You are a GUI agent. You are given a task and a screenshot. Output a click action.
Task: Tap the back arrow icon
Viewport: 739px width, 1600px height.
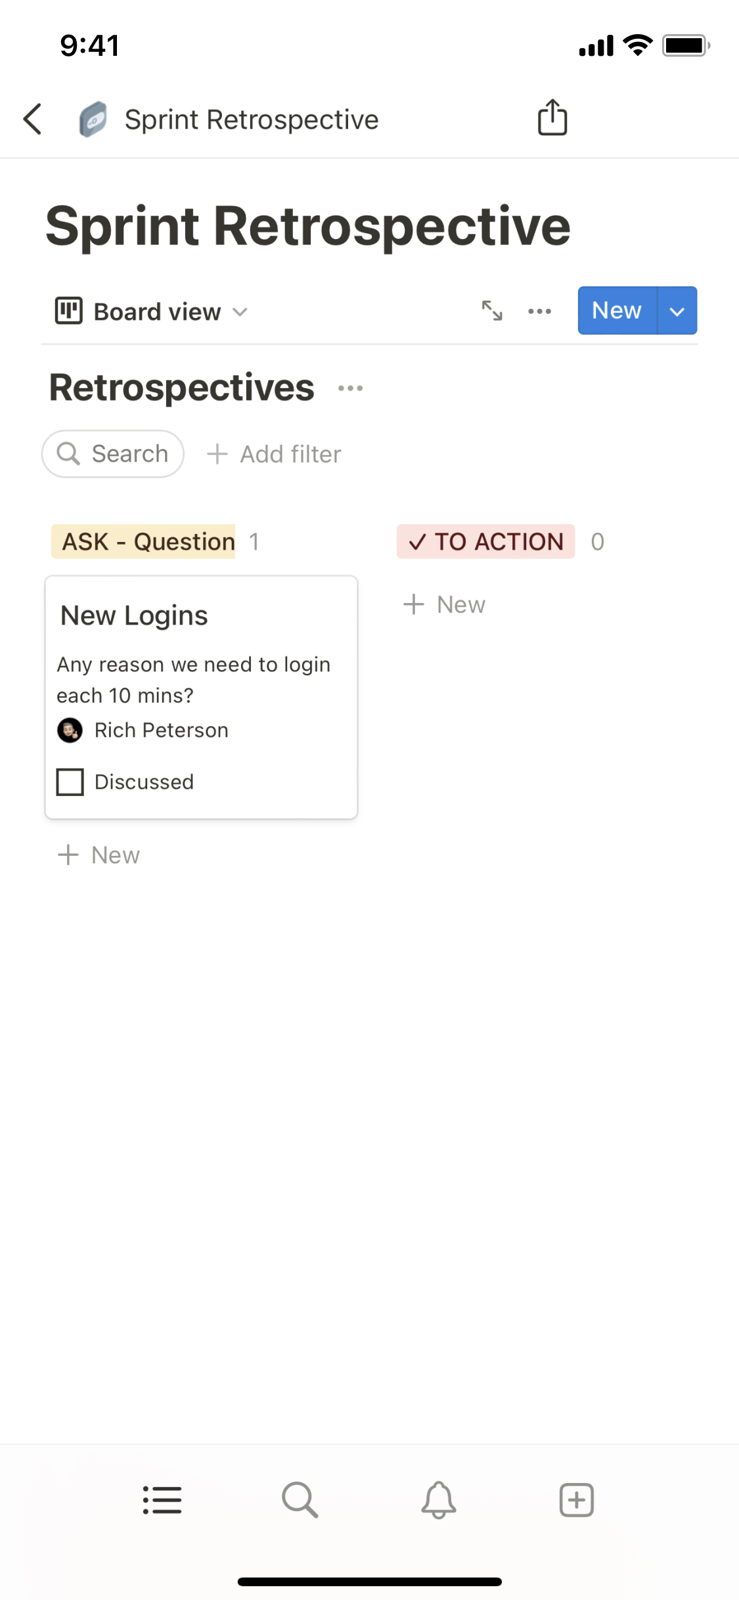click(33, 120)
